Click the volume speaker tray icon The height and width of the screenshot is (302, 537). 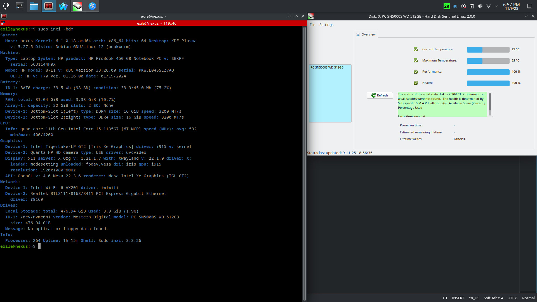coord(480,6)
